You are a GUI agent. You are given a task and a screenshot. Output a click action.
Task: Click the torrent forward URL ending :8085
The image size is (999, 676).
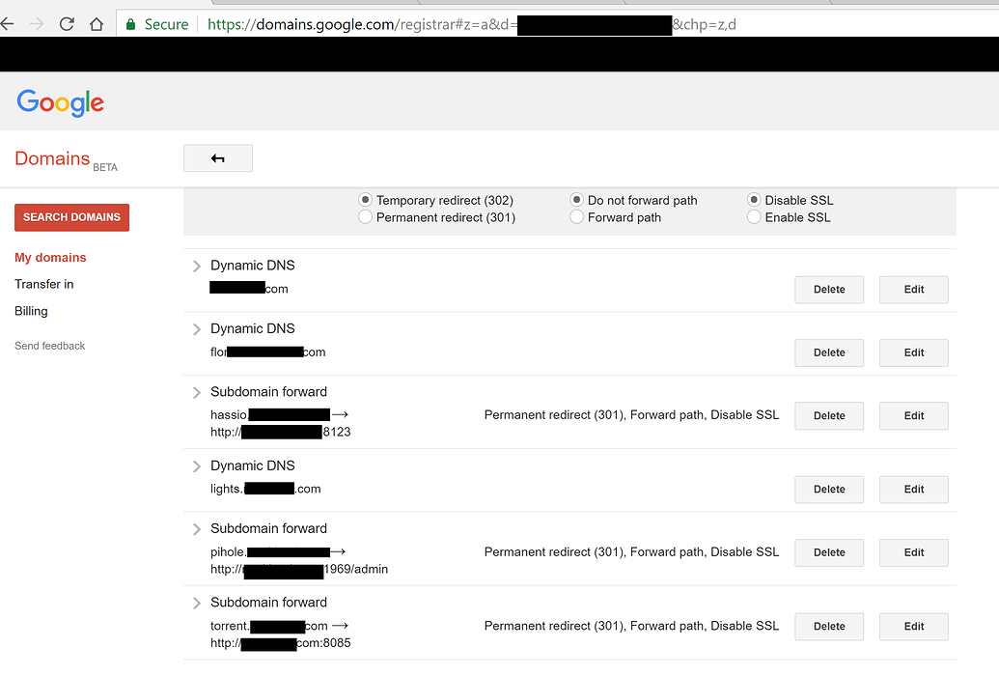(x=280, y=643)
